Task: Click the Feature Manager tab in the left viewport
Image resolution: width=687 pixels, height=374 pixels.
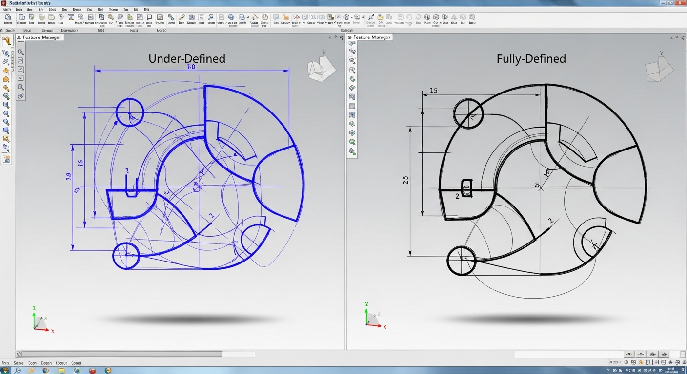Action: [x=40, y=37]
